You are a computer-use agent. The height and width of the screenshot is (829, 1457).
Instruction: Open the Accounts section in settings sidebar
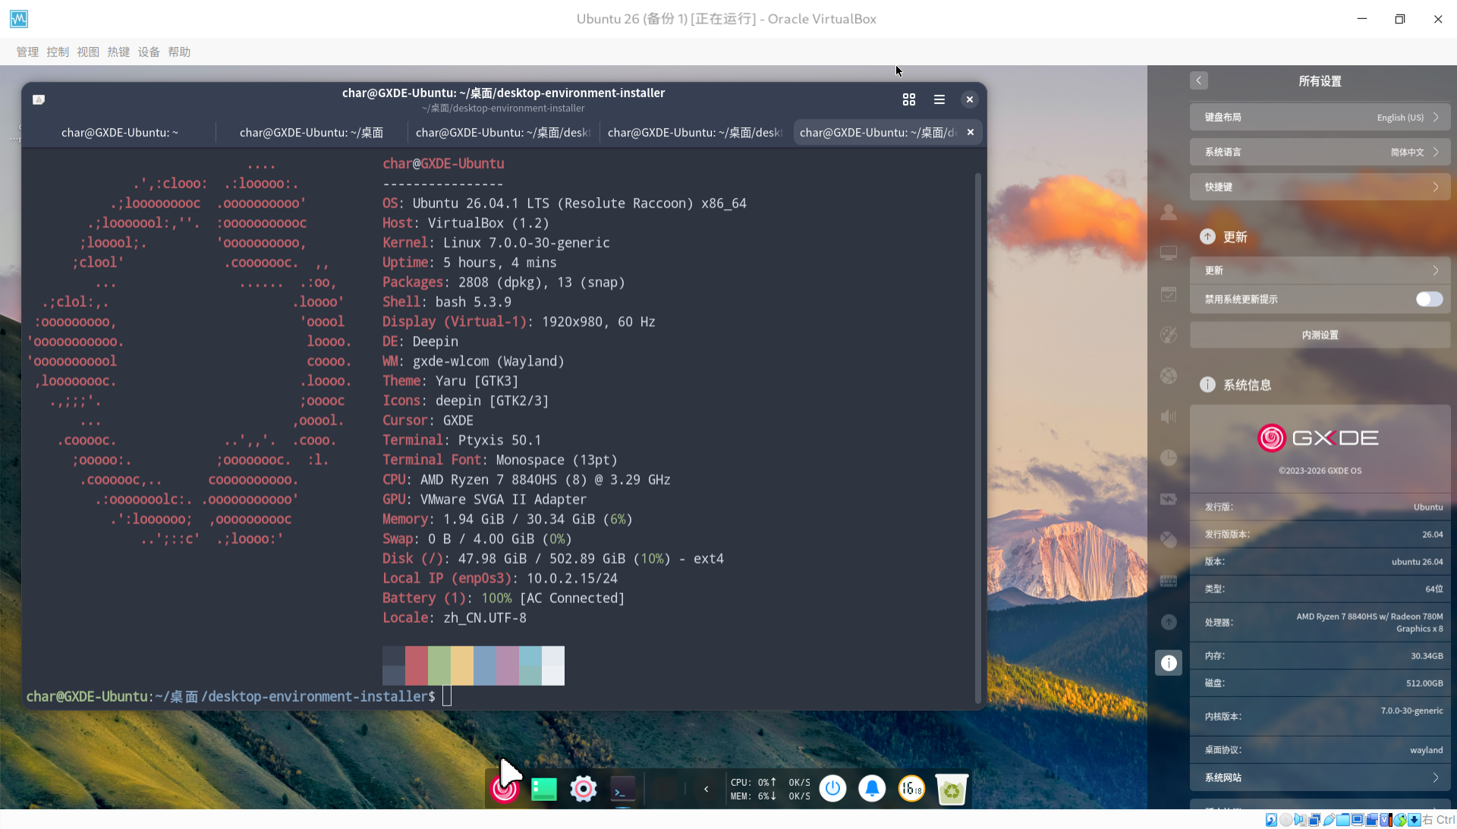(1169, 213)
